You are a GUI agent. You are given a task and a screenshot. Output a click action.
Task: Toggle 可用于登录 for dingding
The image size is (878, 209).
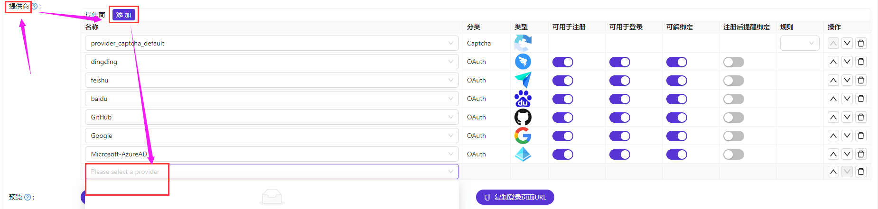tap(620, 62)
